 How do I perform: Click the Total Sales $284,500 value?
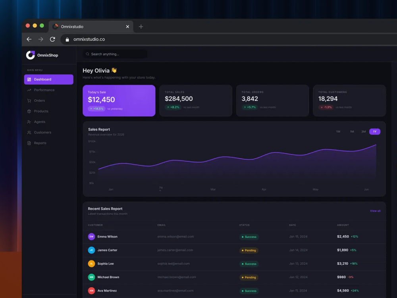coord(179,99)
